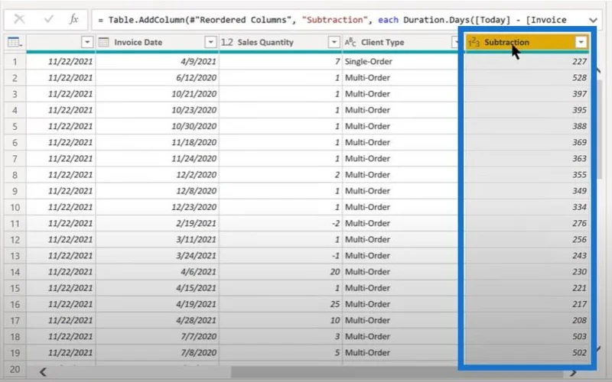
Task: Click Subtraction cell with value 503
Action: point(527,336)
